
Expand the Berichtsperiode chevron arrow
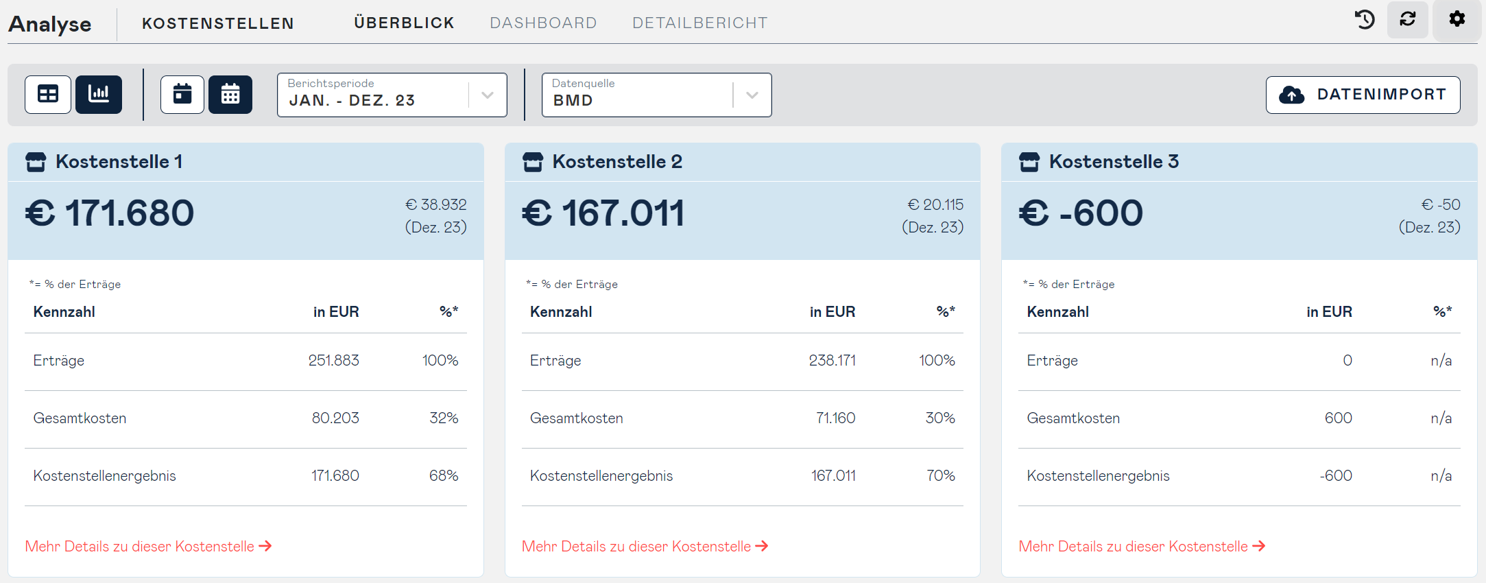click(x=488, y=95)
